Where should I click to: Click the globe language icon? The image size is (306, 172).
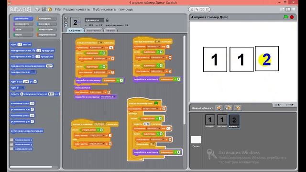tap(37, 10)
